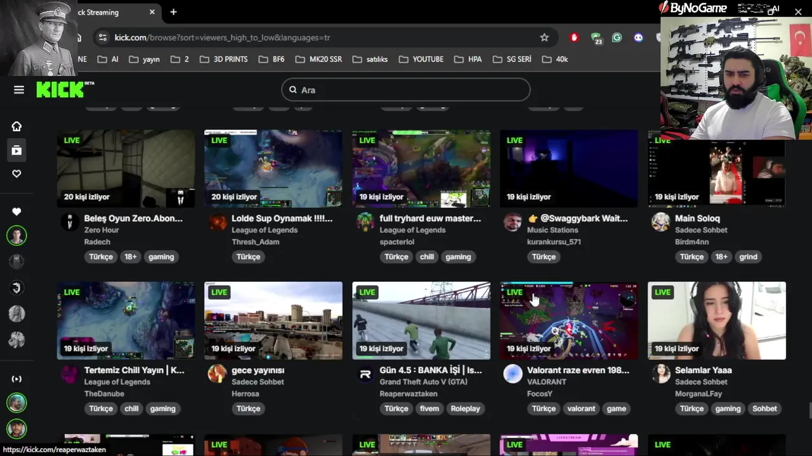Open the BF6 bookmarks folder
This screenshot has width=812, height=456.
pos(272,59)
